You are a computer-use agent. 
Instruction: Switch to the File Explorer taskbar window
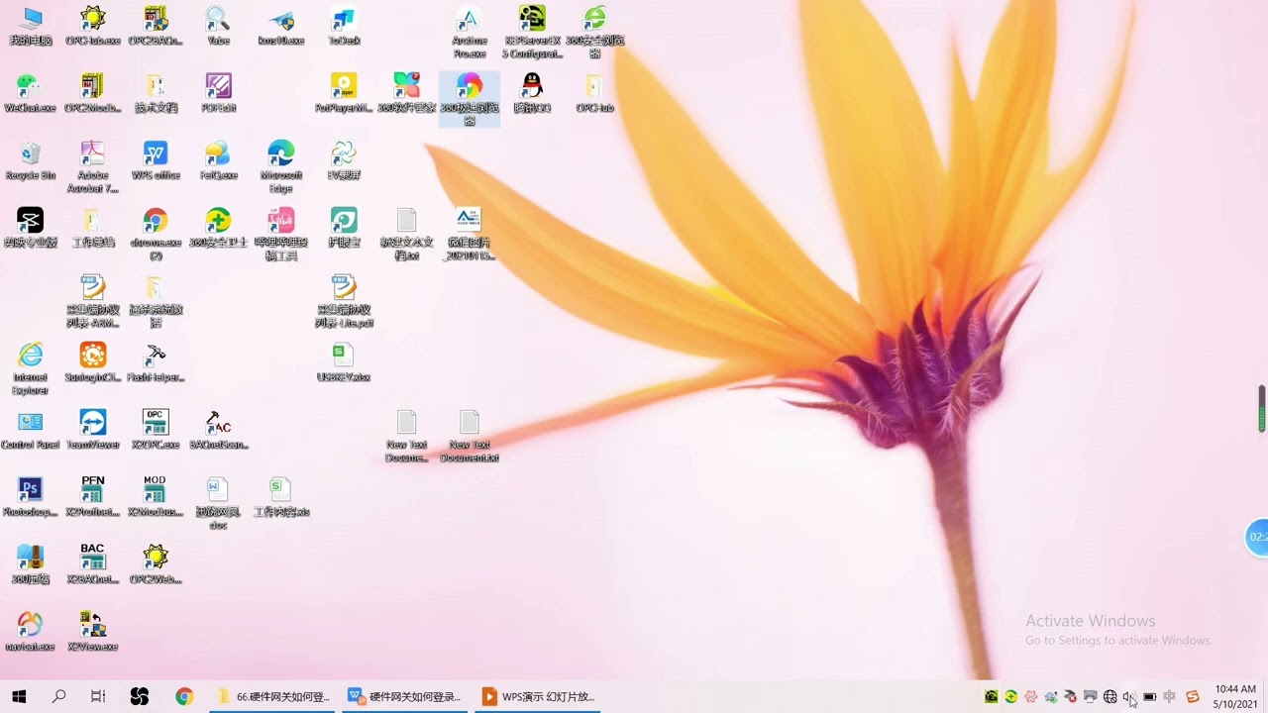tap(273, 696)
